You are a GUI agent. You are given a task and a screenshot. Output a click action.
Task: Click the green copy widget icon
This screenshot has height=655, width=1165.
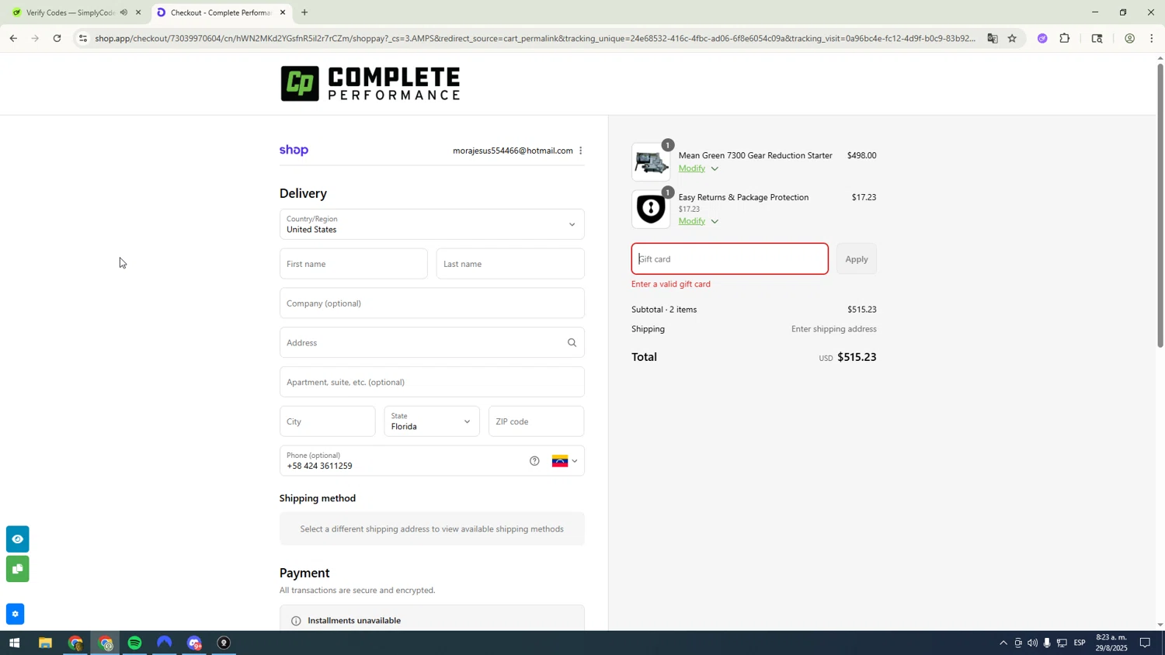17,569
